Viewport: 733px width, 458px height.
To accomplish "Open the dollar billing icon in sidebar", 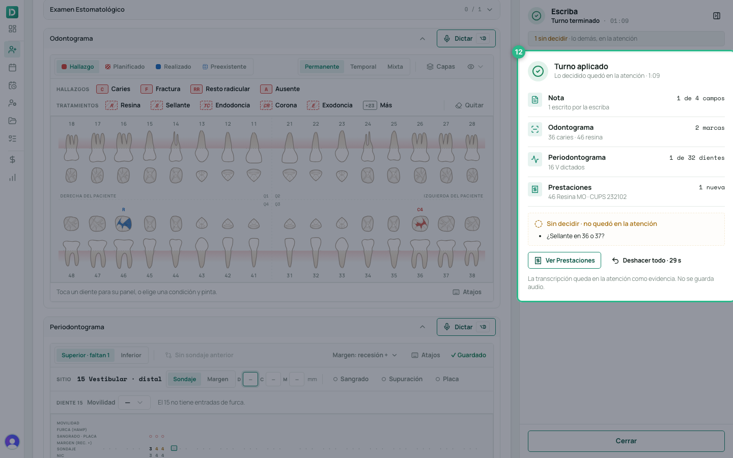I will pyautogui.click(x=12, y=159).
